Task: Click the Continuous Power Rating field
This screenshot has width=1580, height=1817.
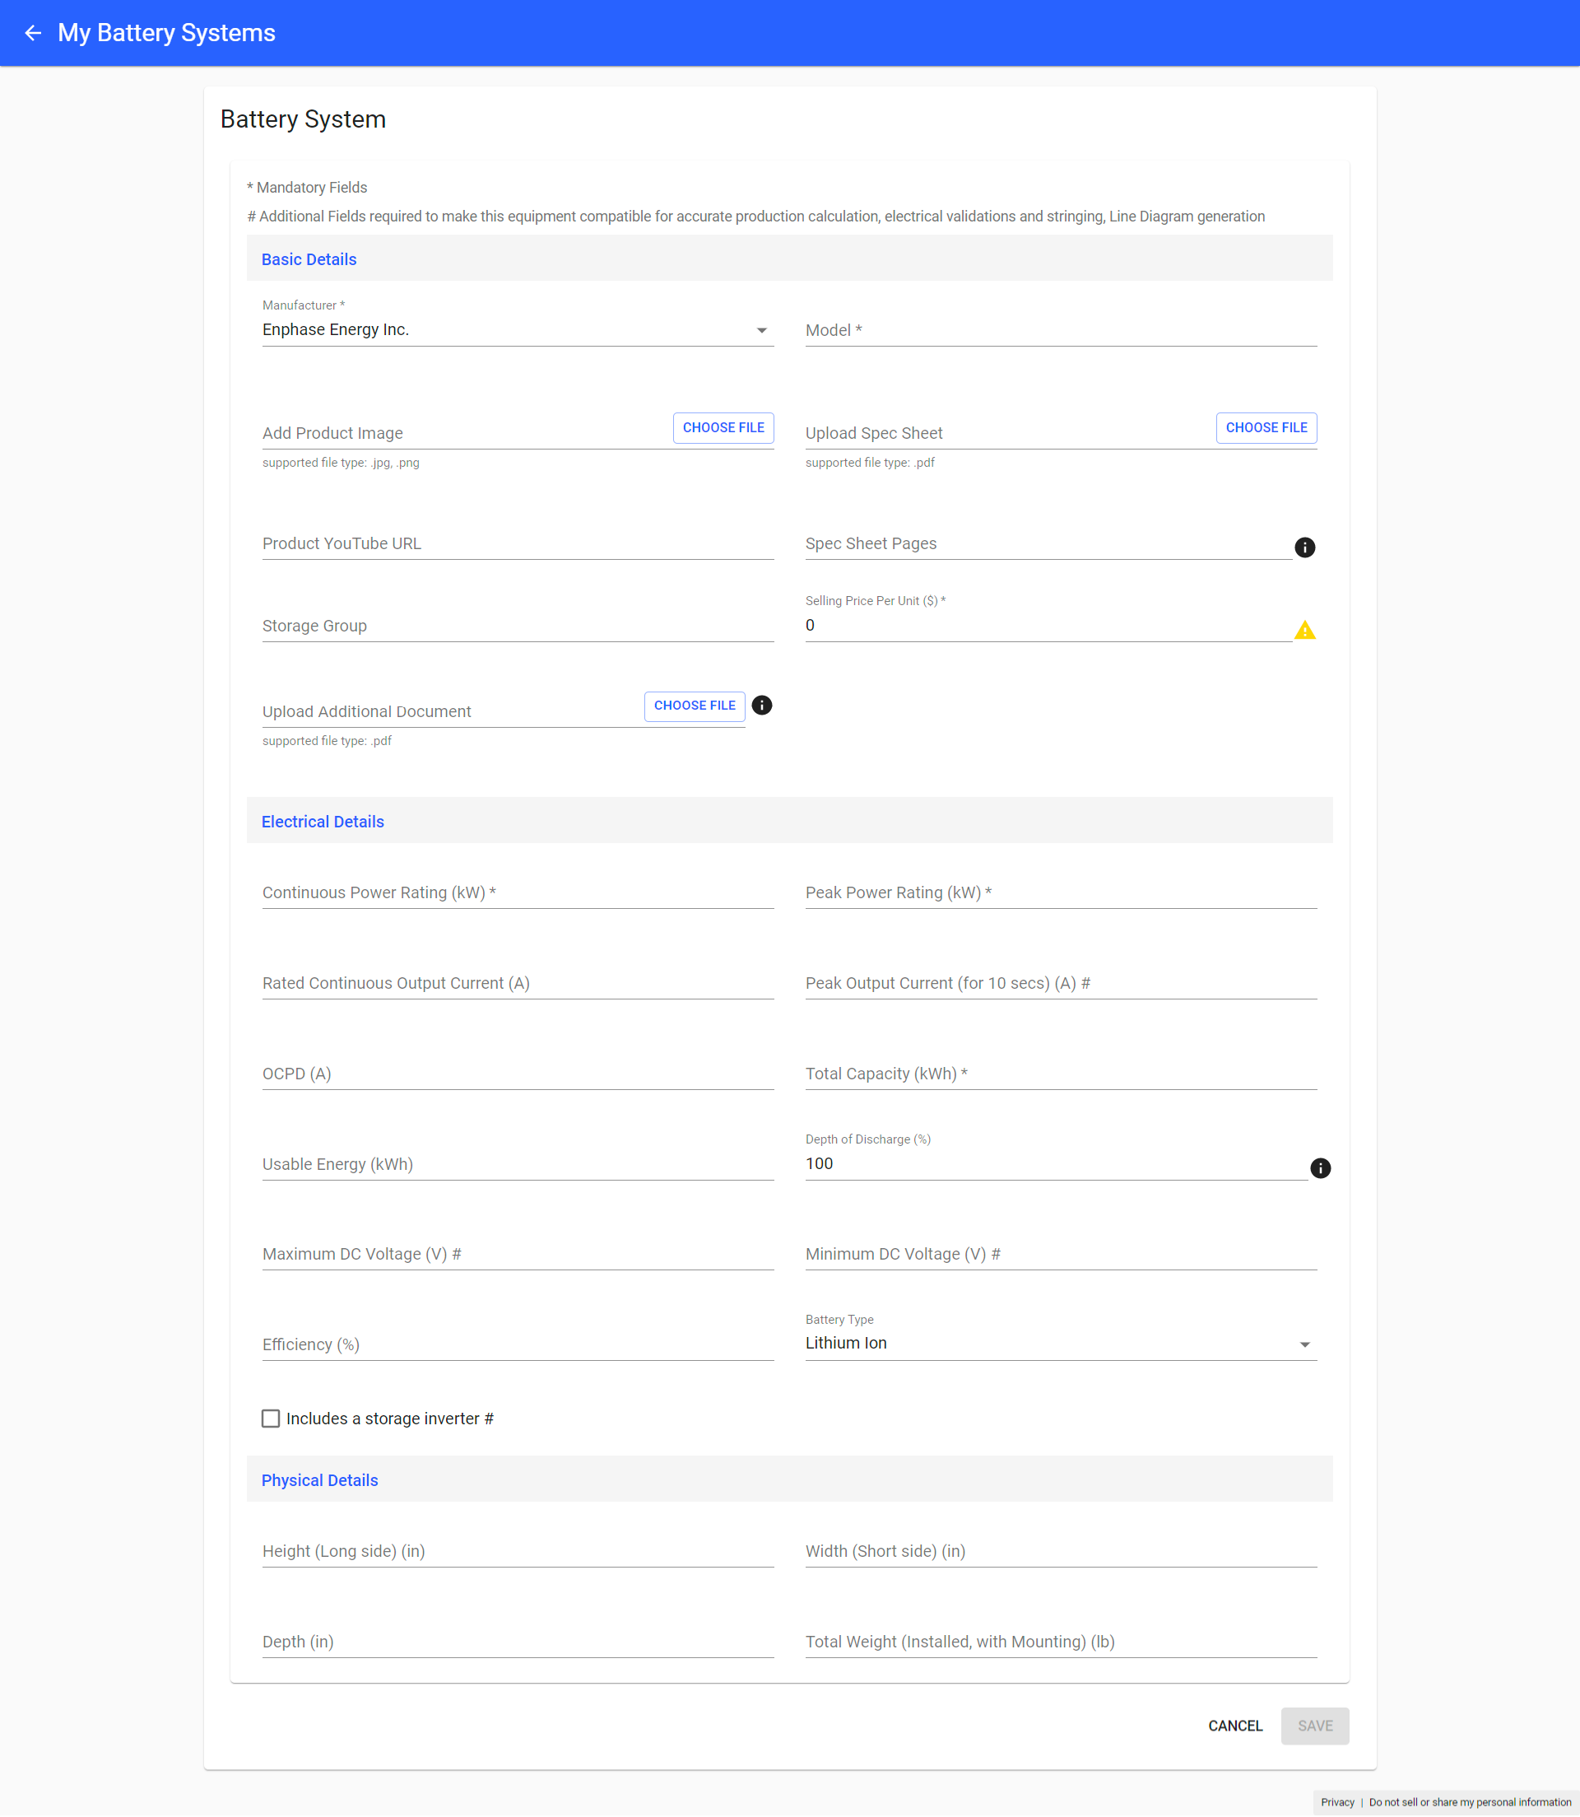Action: 518,892
